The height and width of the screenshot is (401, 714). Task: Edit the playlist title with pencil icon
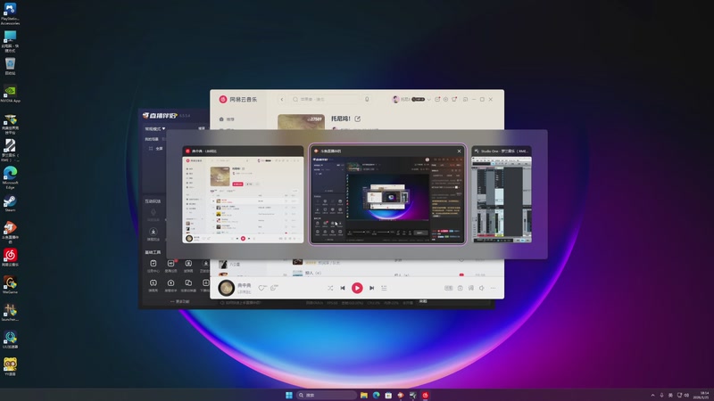(x=358, y=119)
